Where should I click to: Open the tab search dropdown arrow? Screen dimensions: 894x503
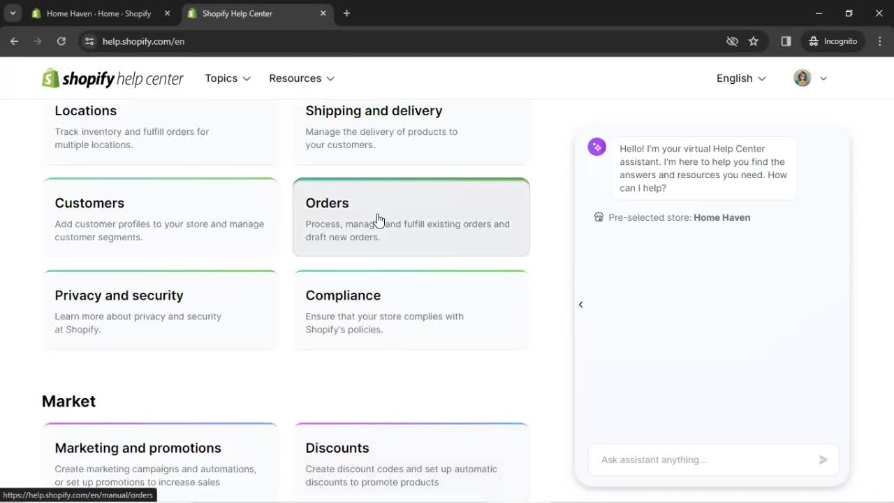point(13,13)
